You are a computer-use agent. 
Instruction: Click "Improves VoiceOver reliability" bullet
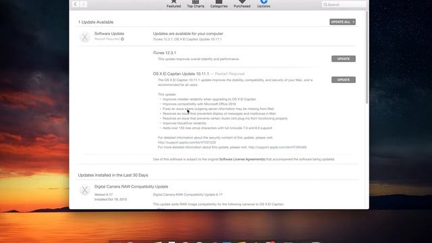pyautogui.click(x=184, y=123)
